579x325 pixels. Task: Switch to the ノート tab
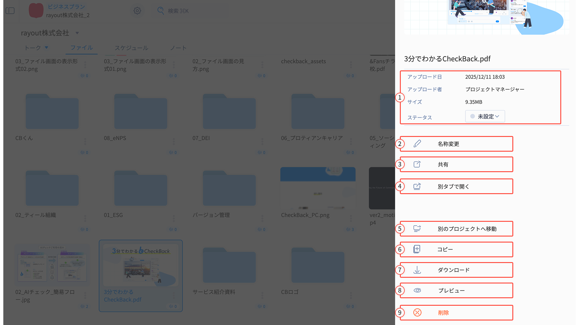178,48
